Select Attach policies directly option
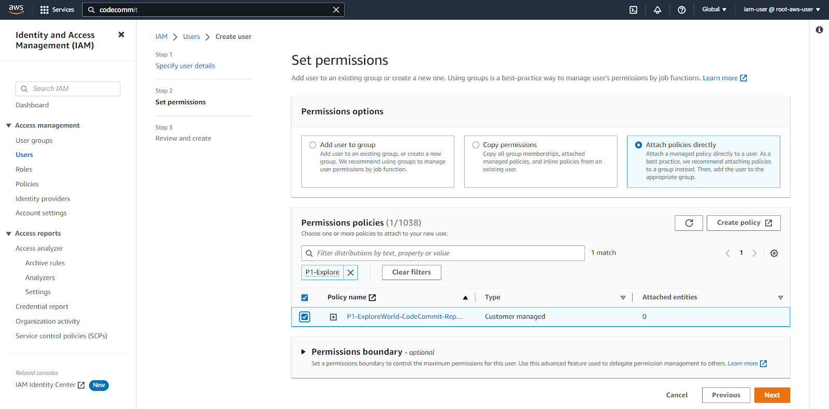 click(638, 145)
